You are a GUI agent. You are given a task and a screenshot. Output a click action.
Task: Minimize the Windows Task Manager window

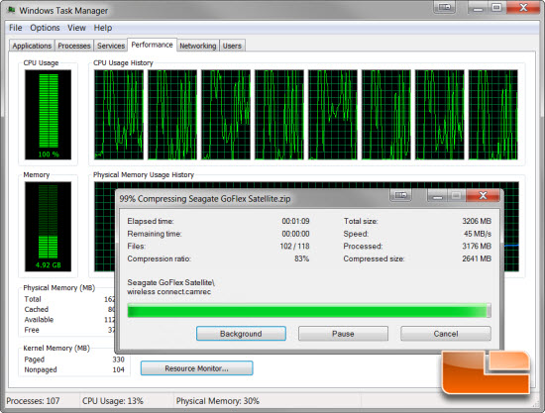coord(478,7)
